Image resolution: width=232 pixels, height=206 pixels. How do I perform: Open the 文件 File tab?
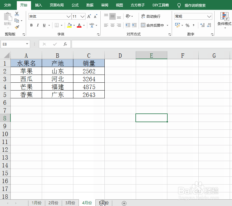8,5
